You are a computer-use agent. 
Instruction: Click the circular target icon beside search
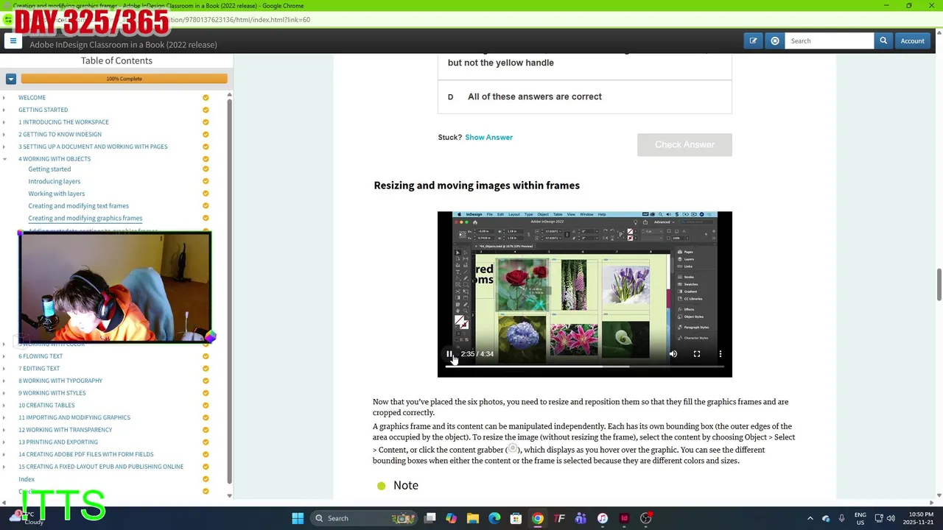tap(774, 41)
